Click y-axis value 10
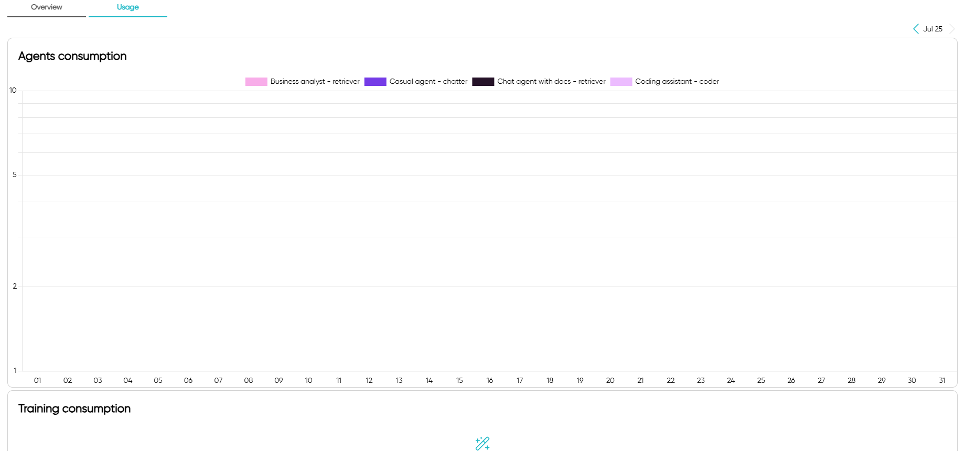The width and height of the screenshot is (965, 451). (13, 90)
